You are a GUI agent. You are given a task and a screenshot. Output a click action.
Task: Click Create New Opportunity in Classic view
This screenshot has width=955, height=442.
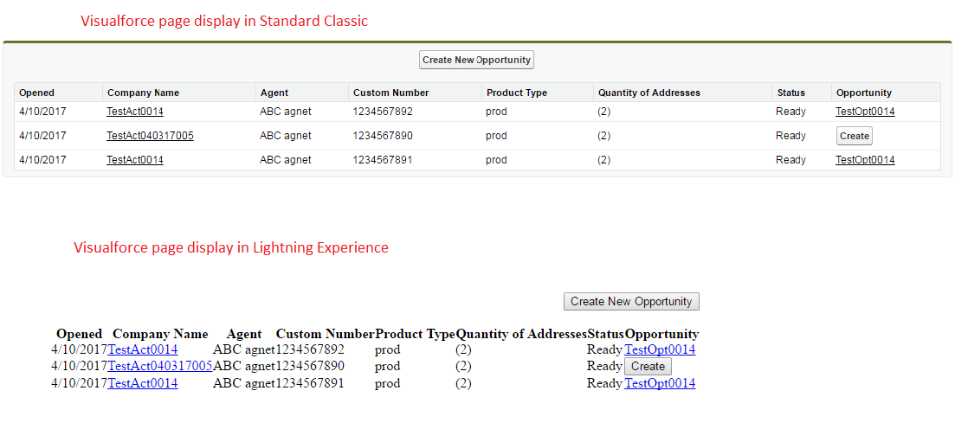click(476, 60)
